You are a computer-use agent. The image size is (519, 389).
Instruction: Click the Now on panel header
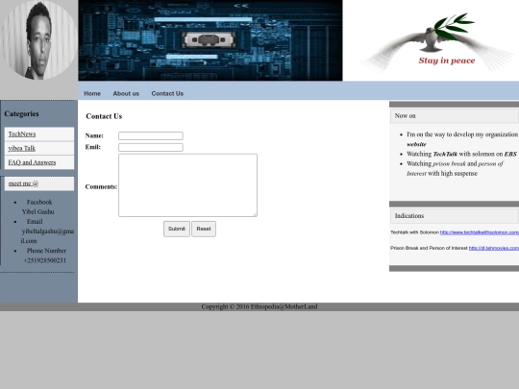pyautogui.click(x=454, y=116)
